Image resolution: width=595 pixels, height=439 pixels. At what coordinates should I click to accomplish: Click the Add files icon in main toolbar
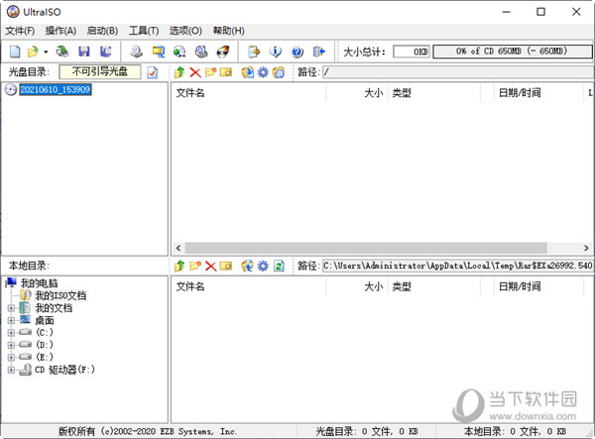(x=254, y=52)
